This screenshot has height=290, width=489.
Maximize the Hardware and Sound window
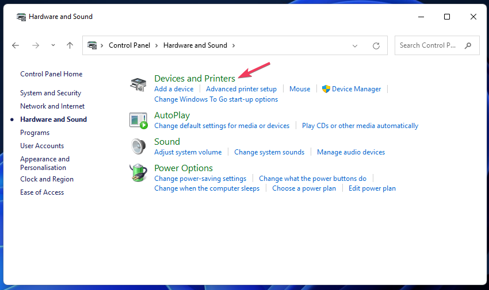click(447, 17)
